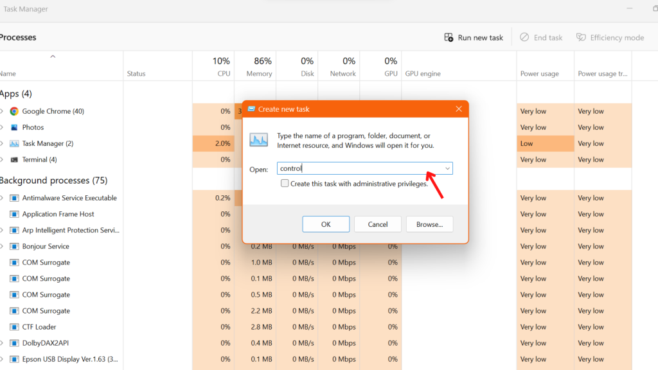The height and width of the screenshot is (370, 658).
Task: Click the 2.8 MB memory value
Action: 261,327
